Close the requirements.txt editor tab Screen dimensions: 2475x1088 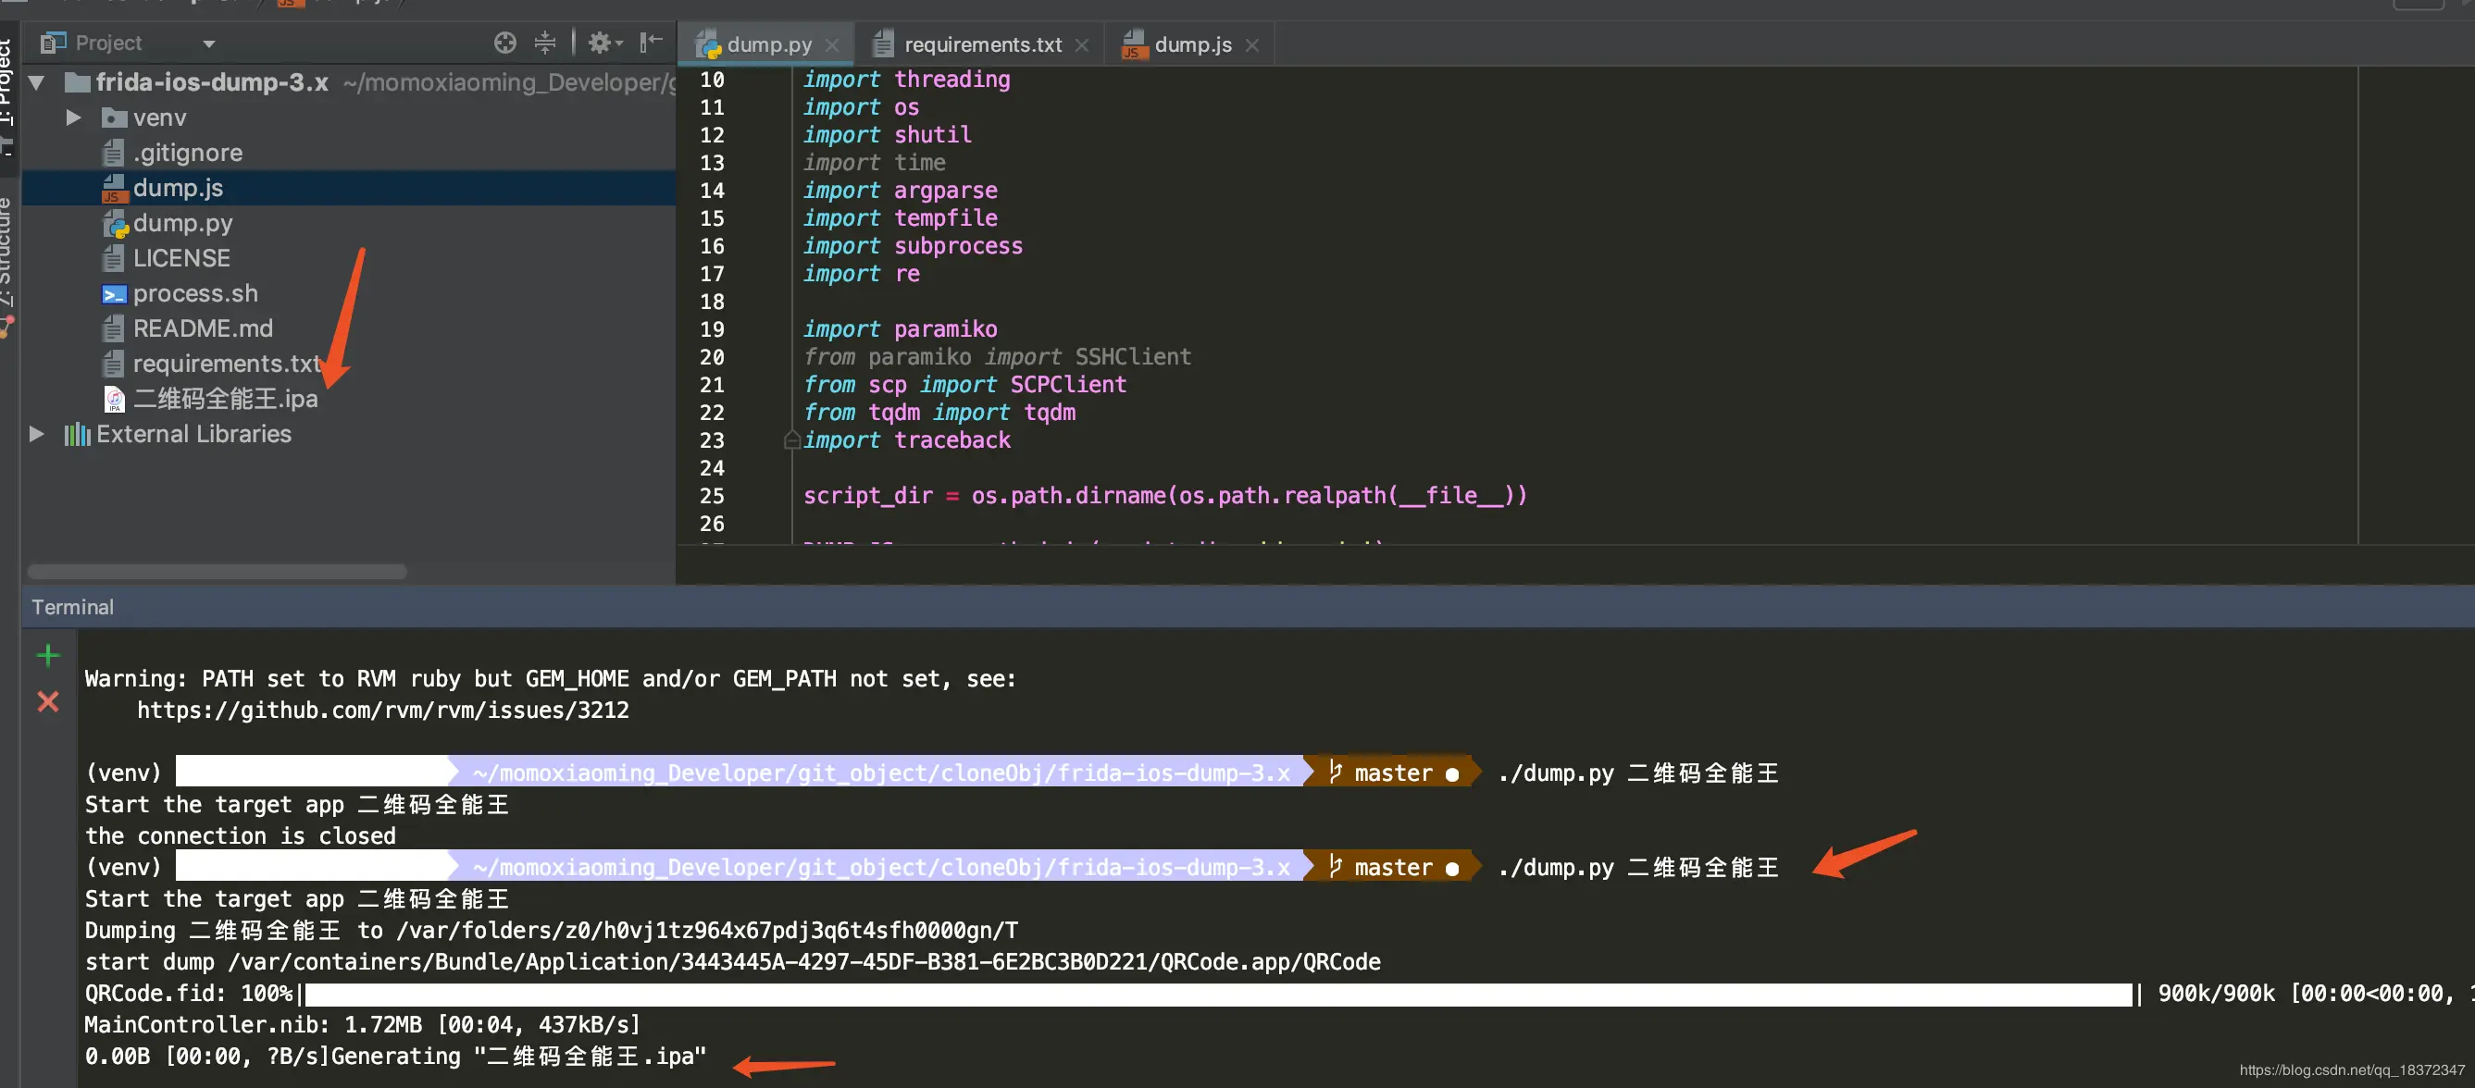[x=1082, y=45]
